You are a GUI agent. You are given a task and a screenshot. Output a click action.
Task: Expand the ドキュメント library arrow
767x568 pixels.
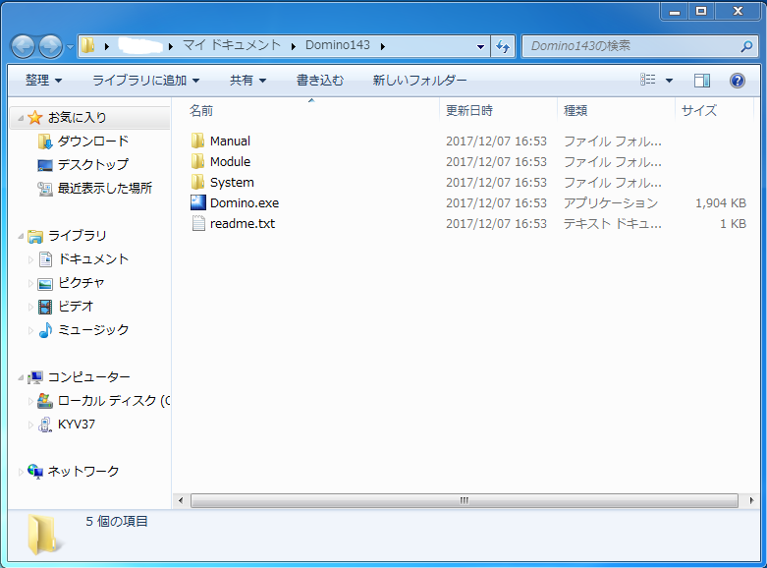[30, 259]
